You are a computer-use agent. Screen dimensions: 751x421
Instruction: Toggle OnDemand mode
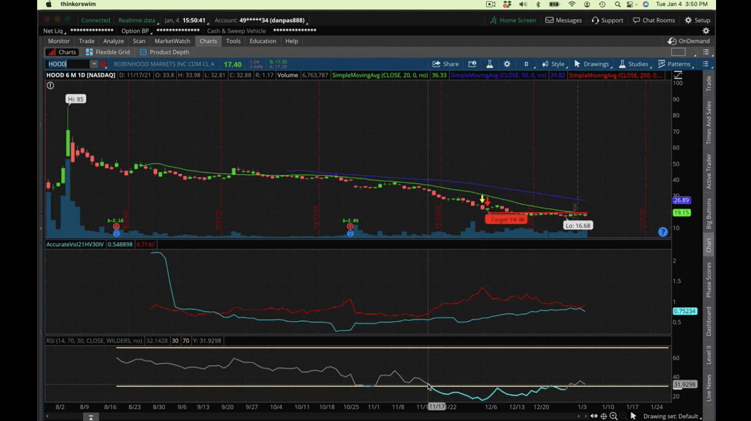click(689, 41)
